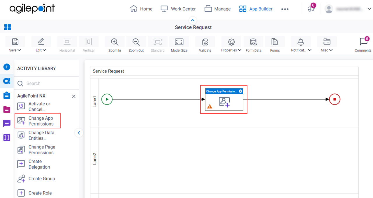The height and width of the screenshot is (198, 373).
Task: Click the Validate tool
Action: (205, 44)
